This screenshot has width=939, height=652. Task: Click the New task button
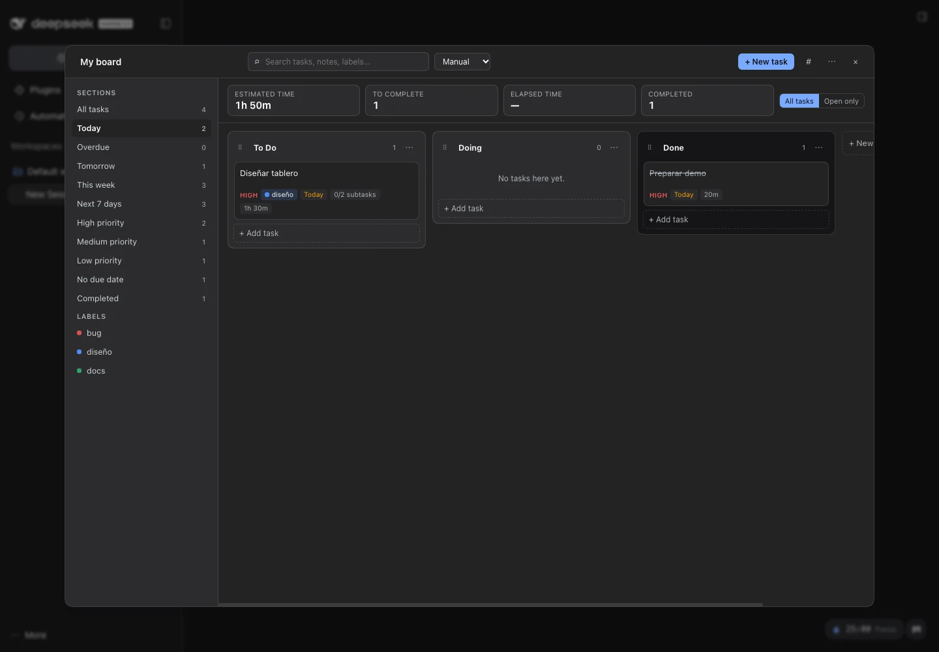[766, 62]
